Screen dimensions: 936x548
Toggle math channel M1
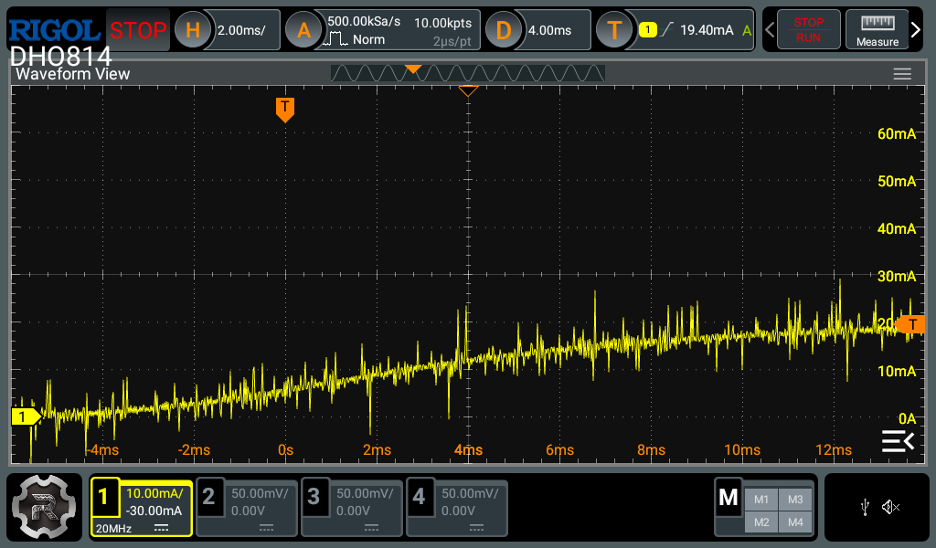761,500
